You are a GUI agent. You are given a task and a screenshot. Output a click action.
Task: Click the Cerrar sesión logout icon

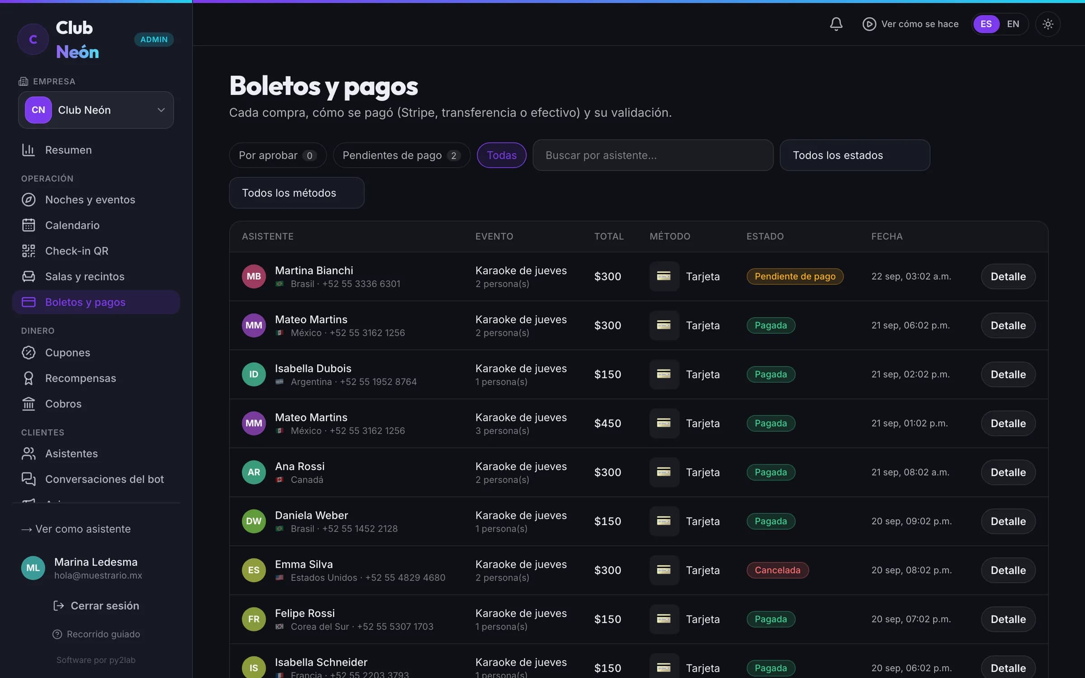[58, 606]
